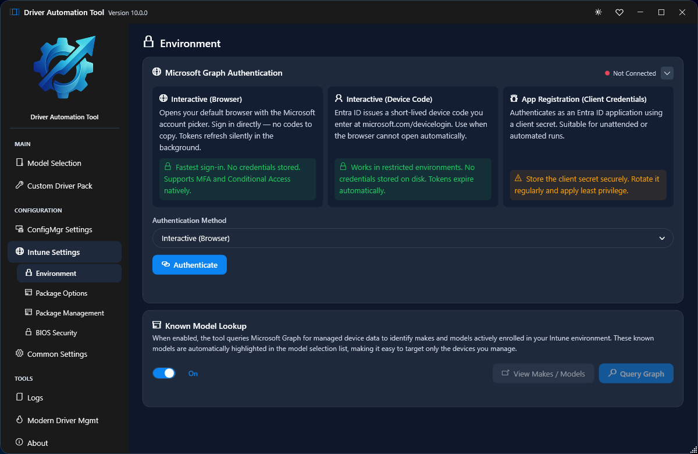Click the On label beside the switch
This screenshot has width=698, height=454.
tap(193, 373)
